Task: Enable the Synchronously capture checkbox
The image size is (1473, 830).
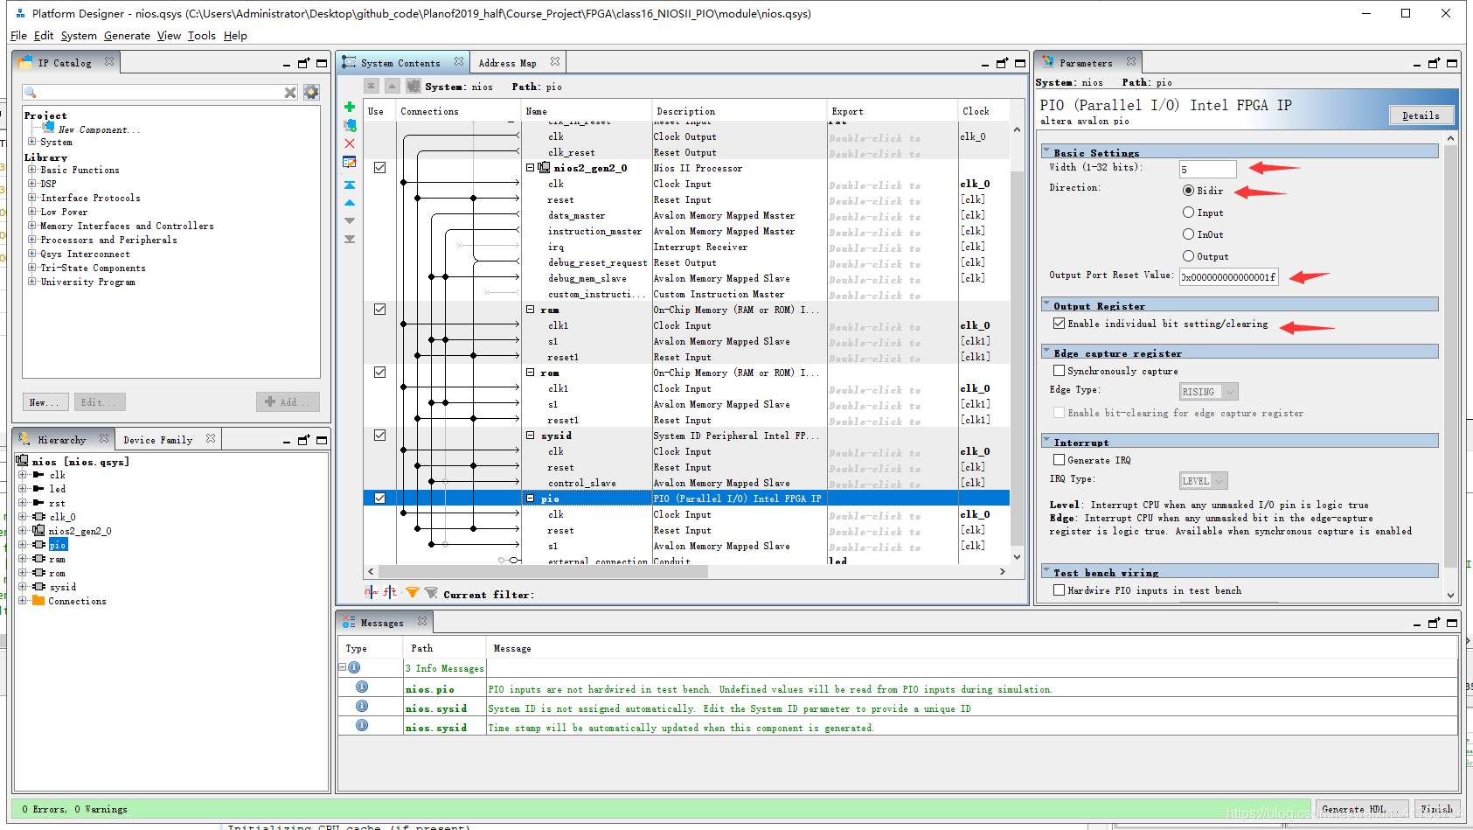Action: 1059,371
